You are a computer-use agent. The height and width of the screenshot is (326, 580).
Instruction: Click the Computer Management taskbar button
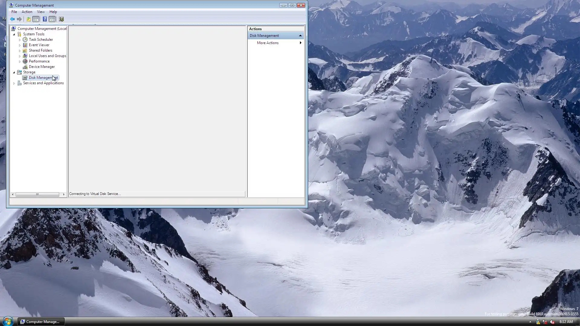tap(41, 321)
